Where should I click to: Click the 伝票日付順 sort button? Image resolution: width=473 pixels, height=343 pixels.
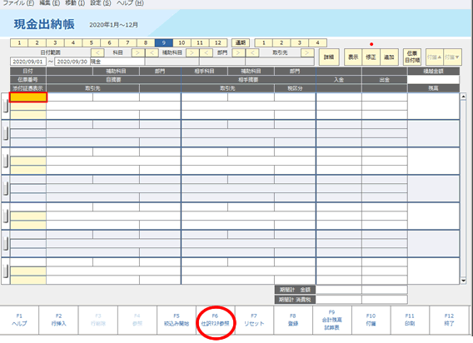point(412,57)
